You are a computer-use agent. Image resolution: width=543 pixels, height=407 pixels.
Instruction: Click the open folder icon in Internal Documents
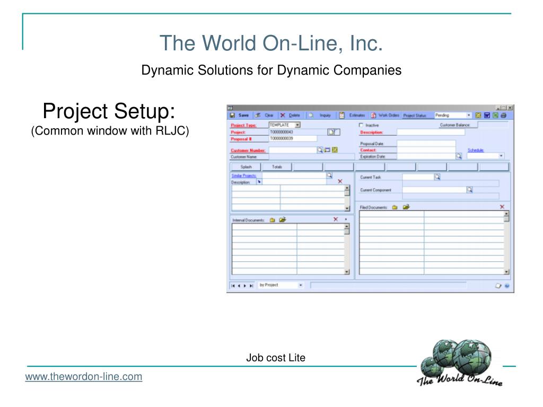pyautogui.click(x=283, y=220)
